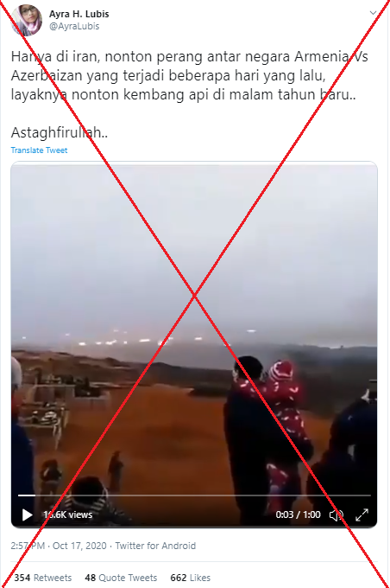Screen dimensions: 390x588
Task: Play the tweet video
Action: 27,514
